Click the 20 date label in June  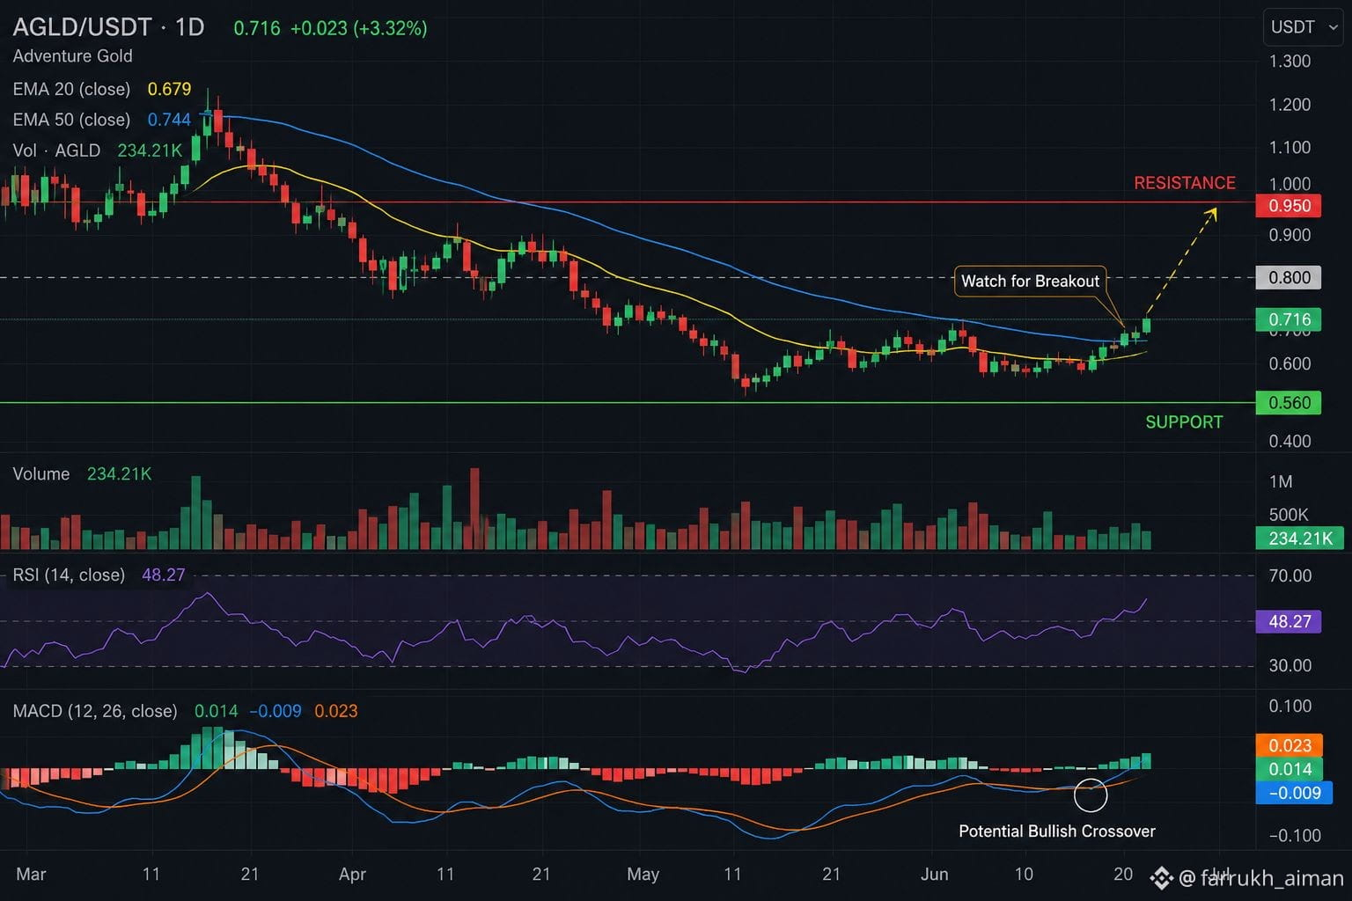click(x=1123, y=875)
